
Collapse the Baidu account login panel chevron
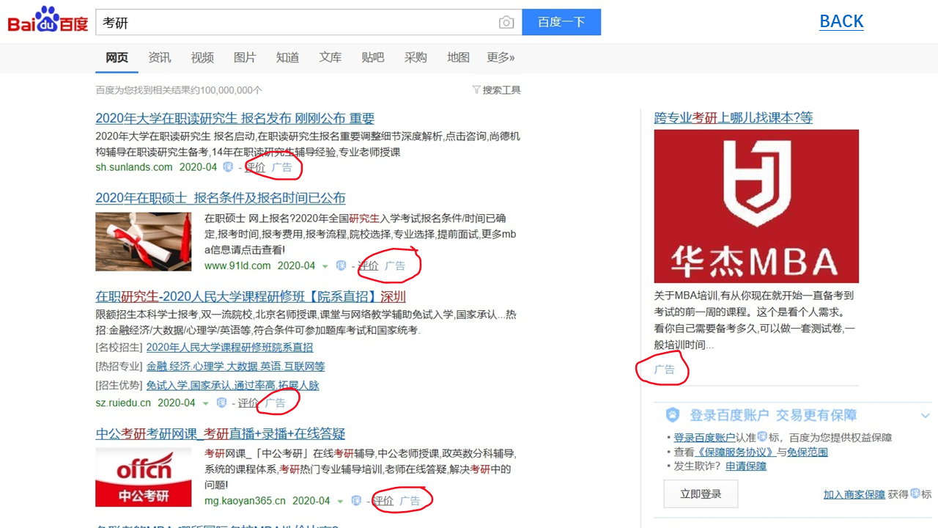(x=925, y=416)
